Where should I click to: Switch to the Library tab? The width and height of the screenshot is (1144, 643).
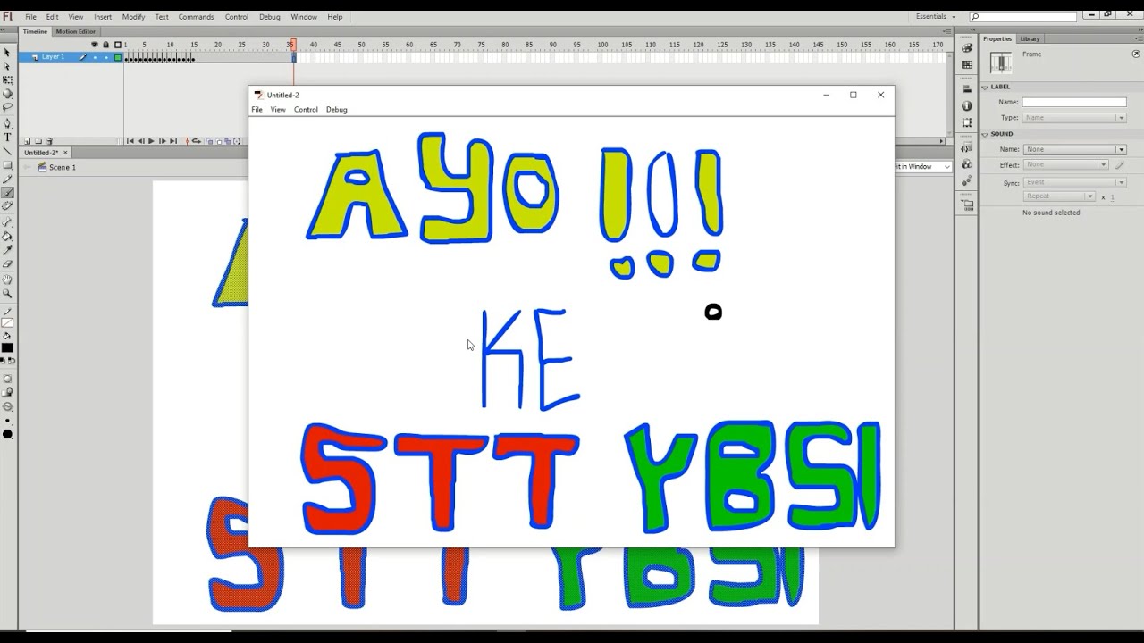tap(1030, 38)
